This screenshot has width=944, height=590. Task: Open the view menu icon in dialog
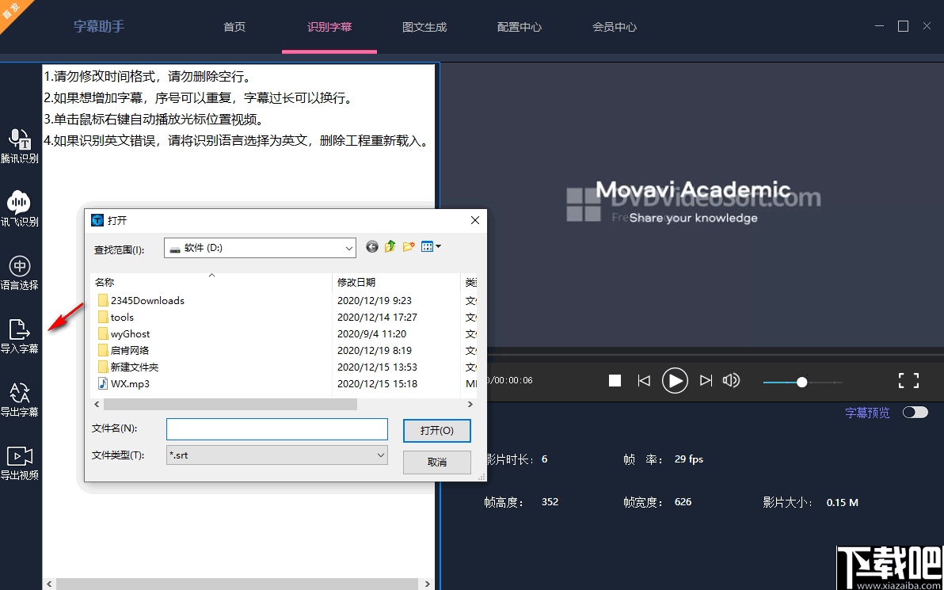(431, 246)
